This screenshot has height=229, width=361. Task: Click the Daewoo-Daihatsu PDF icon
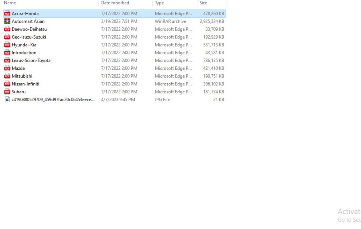(7, 29)
